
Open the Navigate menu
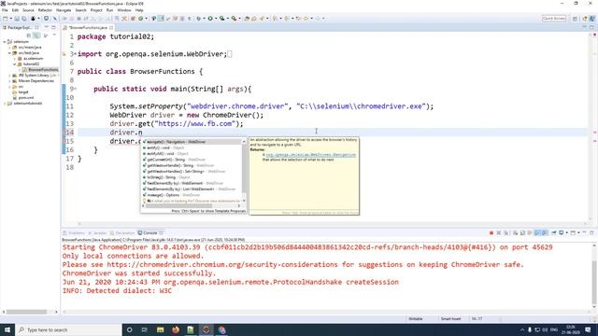[64, 10]
